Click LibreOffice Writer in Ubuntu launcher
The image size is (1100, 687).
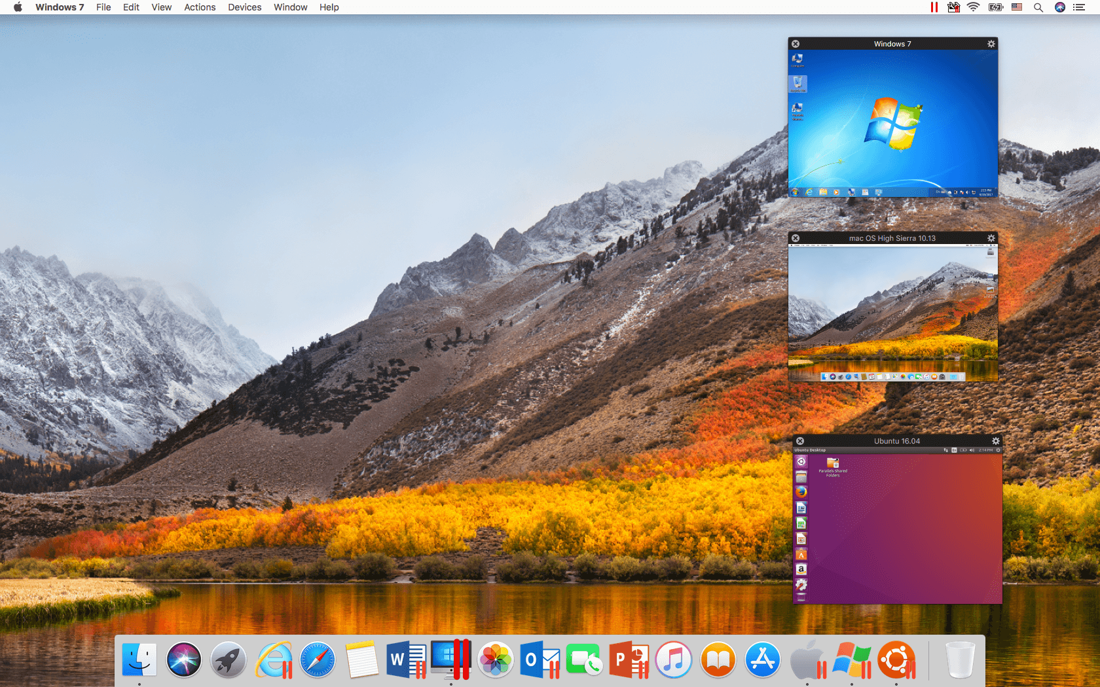801,508
